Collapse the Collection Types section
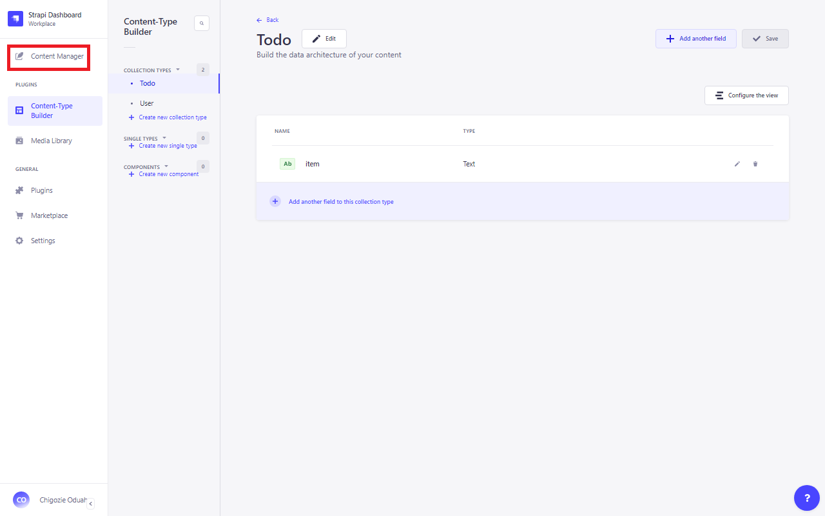 [x=178, y=70]
